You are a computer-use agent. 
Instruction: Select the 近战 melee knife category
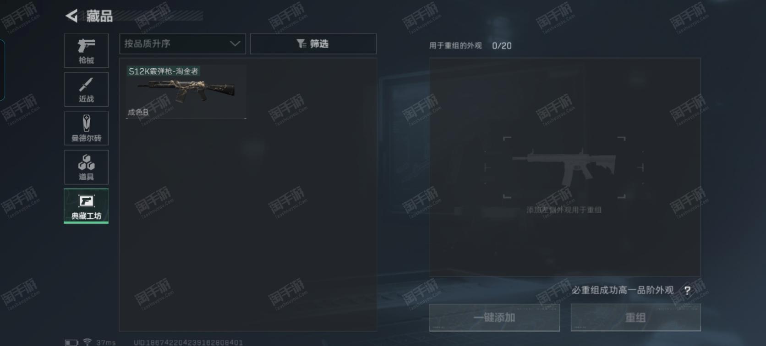pos(86,89)
